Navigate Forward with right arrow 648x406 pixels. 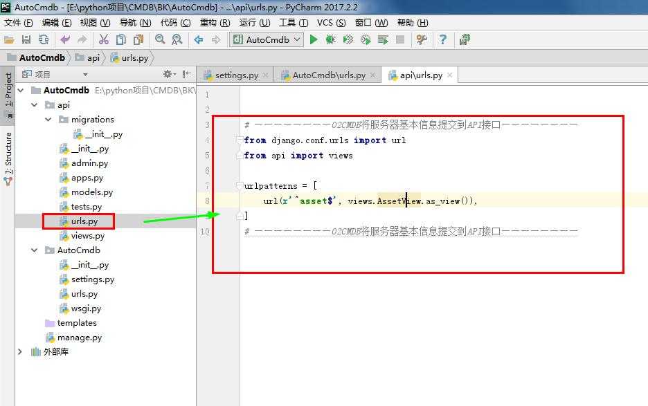[216, 39]
